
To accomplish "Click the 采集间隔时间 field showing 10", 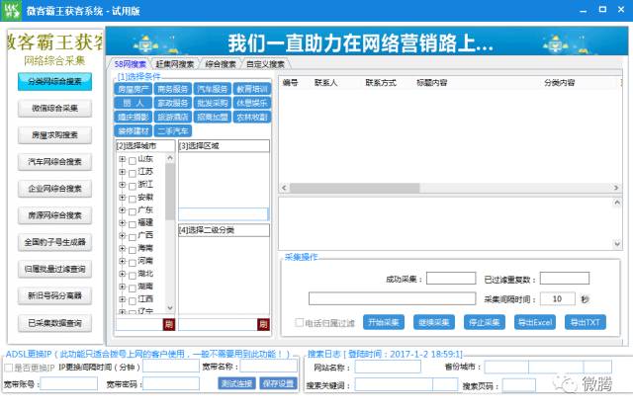I will 558,298.
